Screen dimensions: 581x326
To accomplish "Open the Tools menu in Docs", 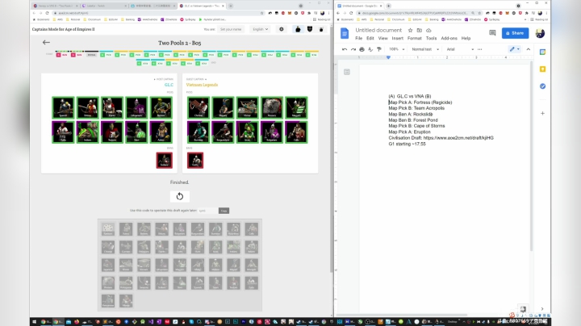I will click(431, 38).
